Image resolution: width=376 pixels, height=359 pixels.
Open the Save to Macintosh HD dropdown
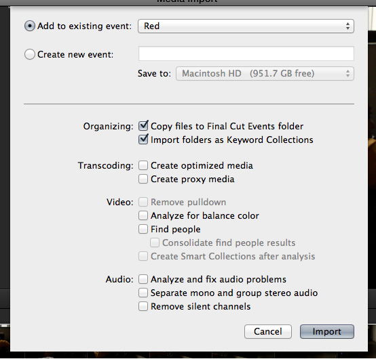point(265,73)
